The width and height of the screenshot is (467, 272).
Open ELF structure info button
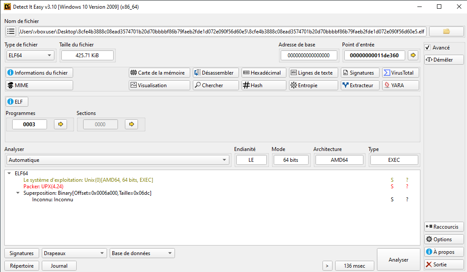pos(17,102)
